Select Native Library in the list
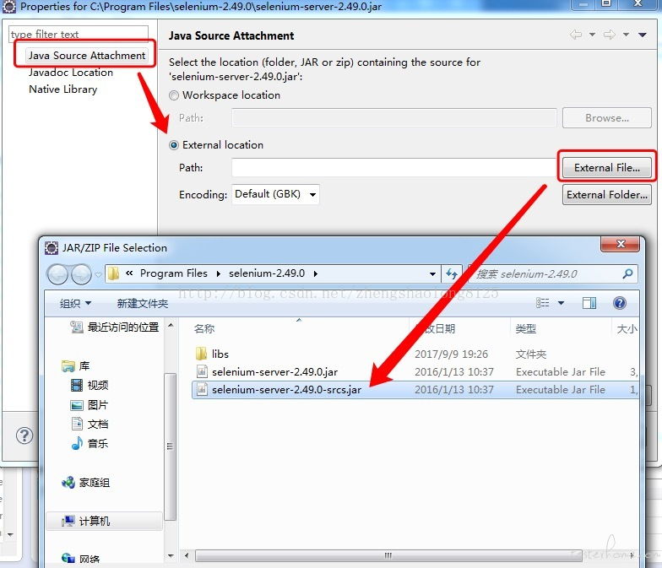The image size is (662, 568). pyautogui.click(x=62, y=89)
